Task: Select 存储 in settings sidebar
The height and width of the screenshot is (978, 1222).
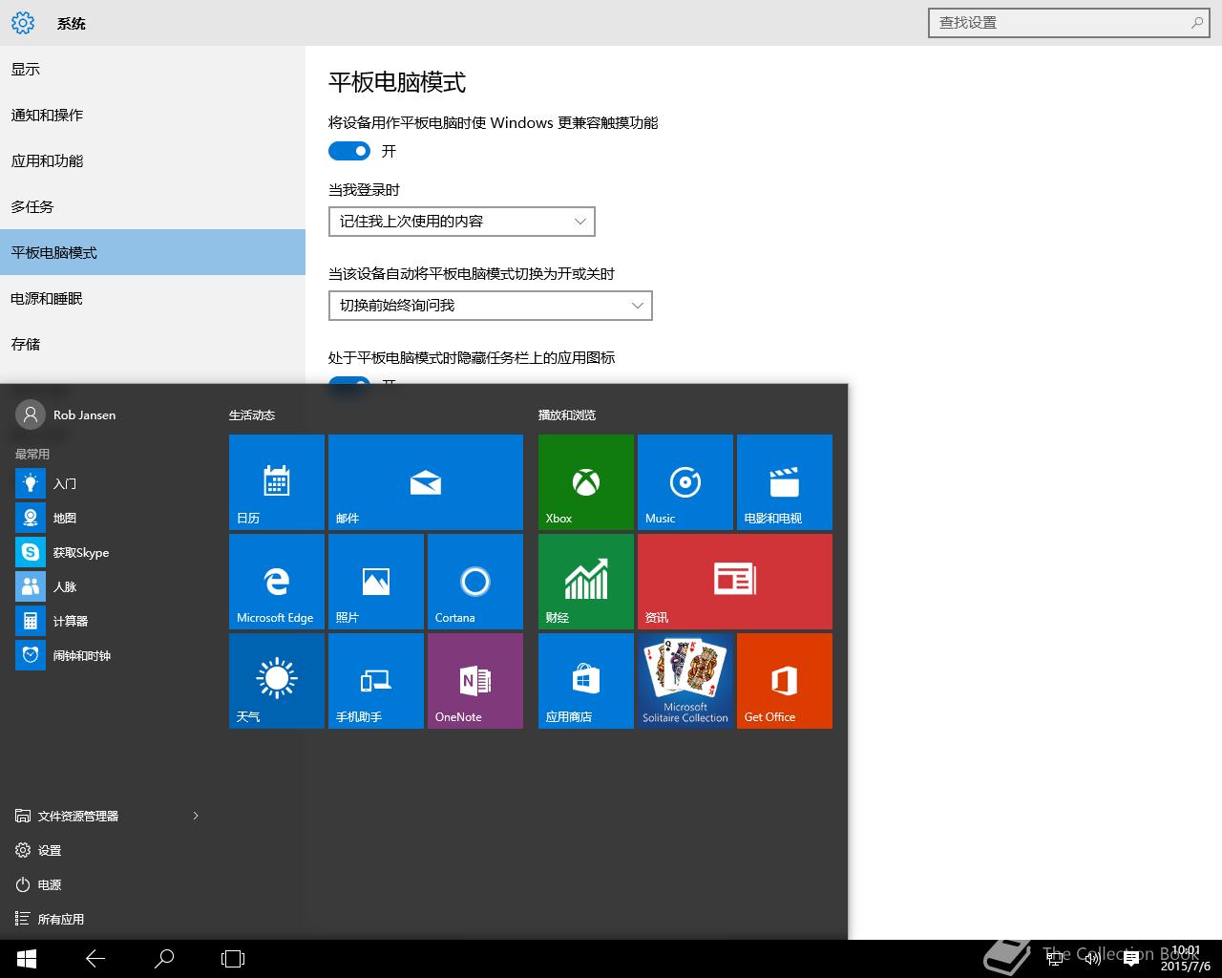Action: tap(153, 344)
